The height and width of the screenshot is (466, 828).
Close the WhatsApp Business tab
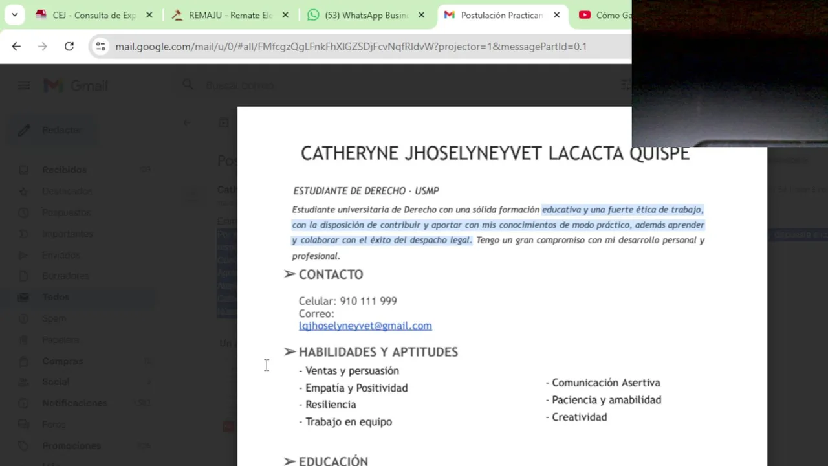[421, 15]
